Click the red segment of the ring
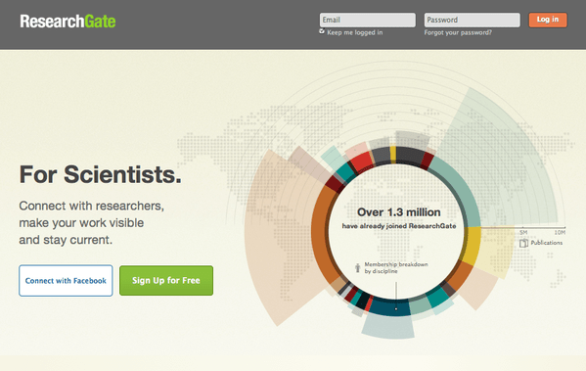This screenshot has height=371, width=586. 360,162
